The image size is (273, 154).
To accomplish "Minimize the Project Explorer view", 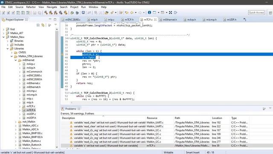I will [50, 19].
